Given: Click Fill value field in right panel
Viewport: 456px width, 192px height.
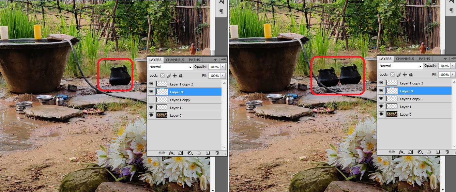Looking at the screenshot, I should pyautogui.click(x=444, y=75).
